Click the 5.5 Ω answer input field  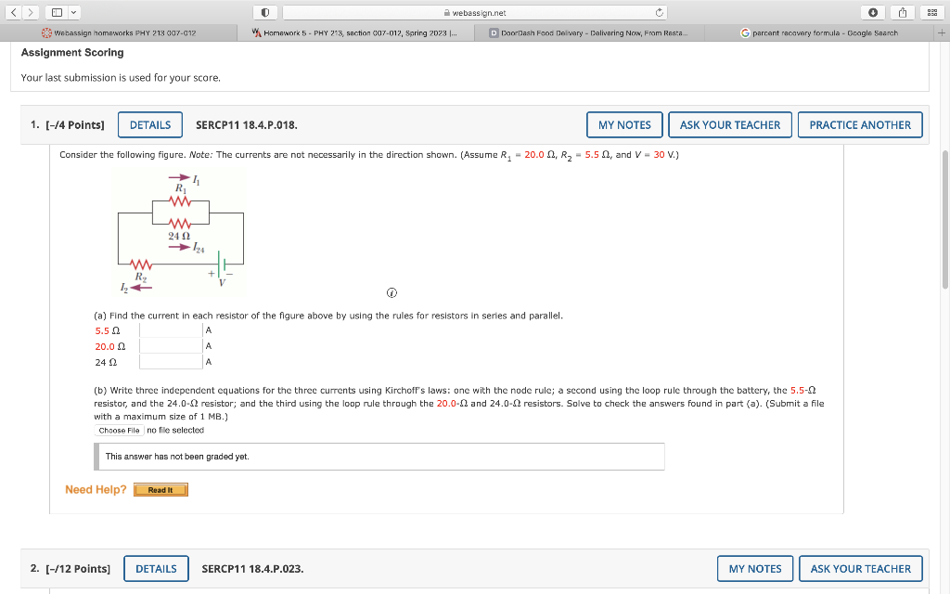point(170,329)
